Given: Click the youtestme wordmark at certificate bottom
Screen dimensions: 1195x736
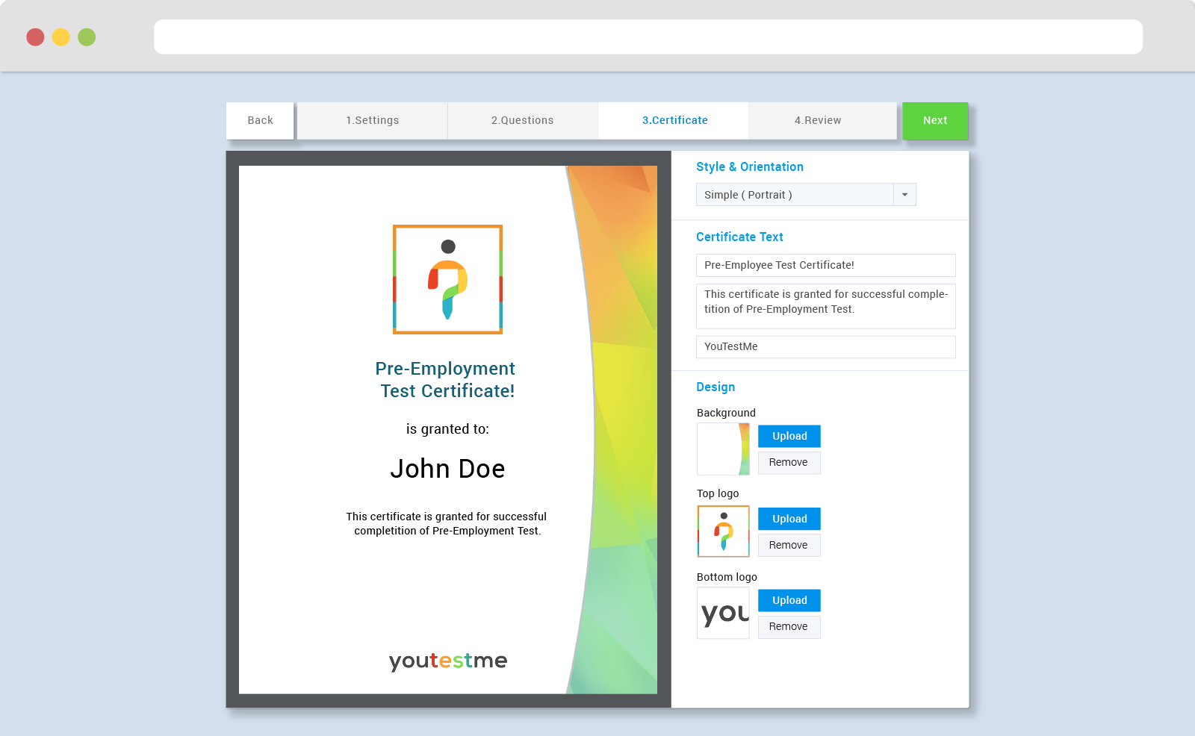Looking at the screenshot, I should coord(447,661).
